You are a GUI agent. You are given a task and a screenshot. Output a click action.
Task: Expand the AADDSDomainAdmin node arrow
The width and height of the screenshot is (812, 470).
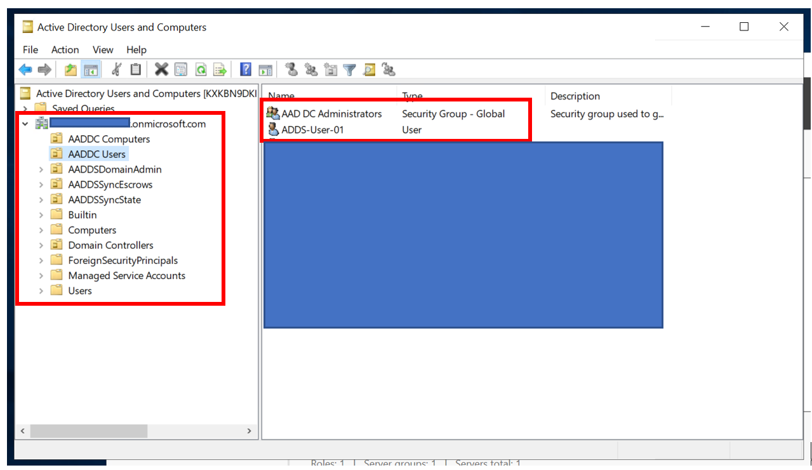[x=41, y=169]
